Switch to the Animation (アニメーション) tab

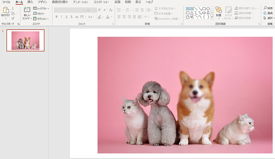(x=80, y=2)
